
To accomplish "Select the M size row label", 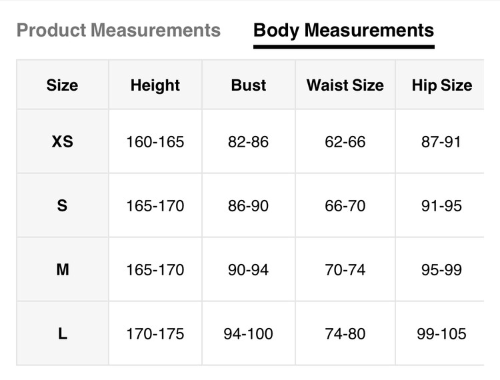I will (x=62, y=270).
